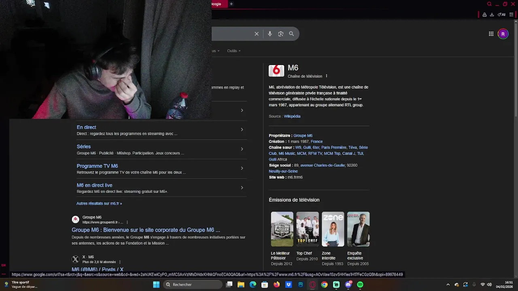
Task: Open the browser profile icon in the toolbar
Action: [484, 15]
